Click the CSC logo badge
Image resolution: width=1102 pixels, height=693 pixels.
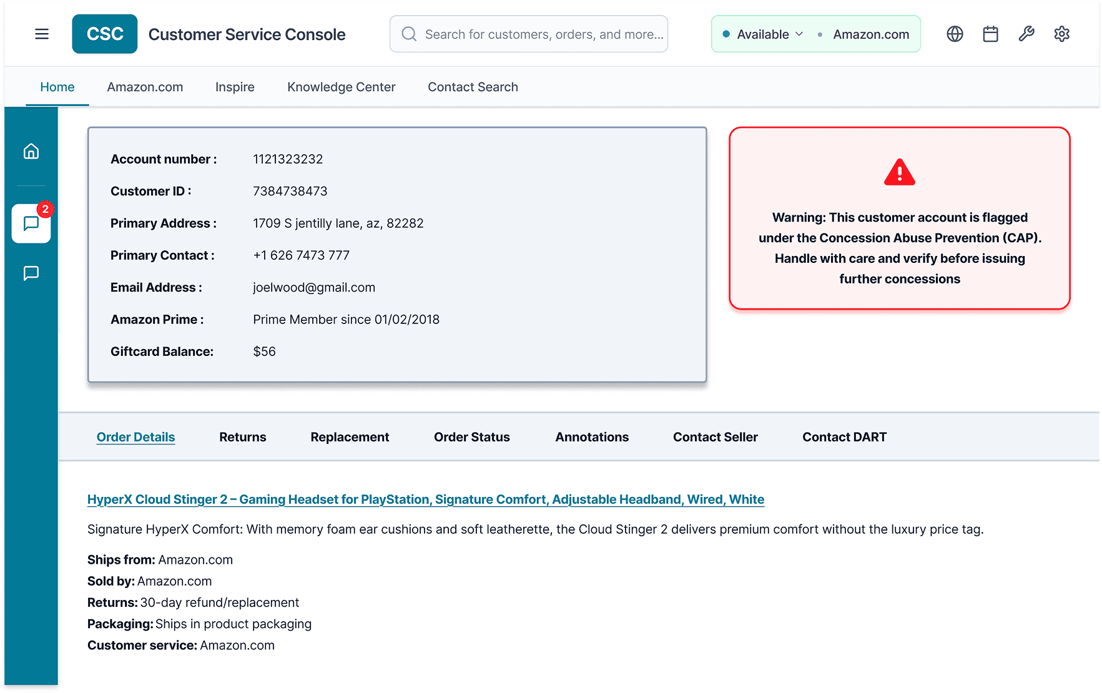[x=105, y=34]
